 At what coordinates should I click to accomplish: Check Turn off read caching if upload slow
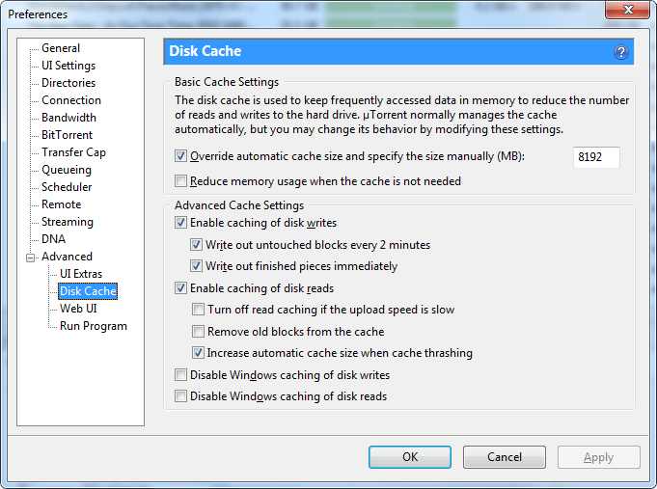coord(198,310)
